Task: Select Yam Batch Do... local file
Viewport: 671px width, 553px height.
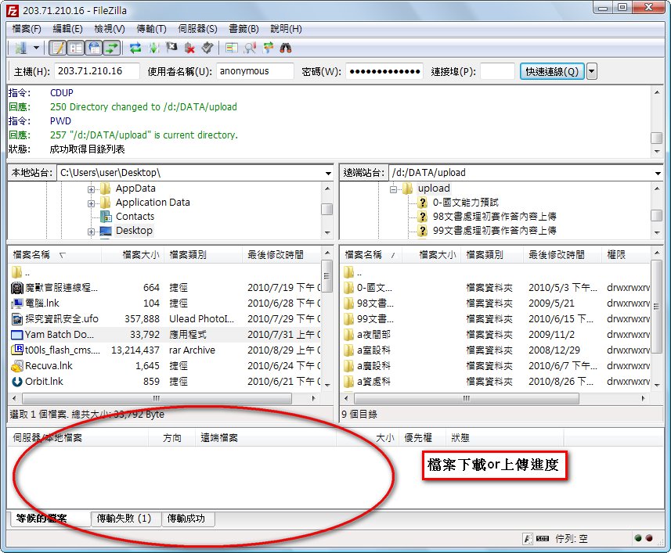Action: click(x=164, y=334)
